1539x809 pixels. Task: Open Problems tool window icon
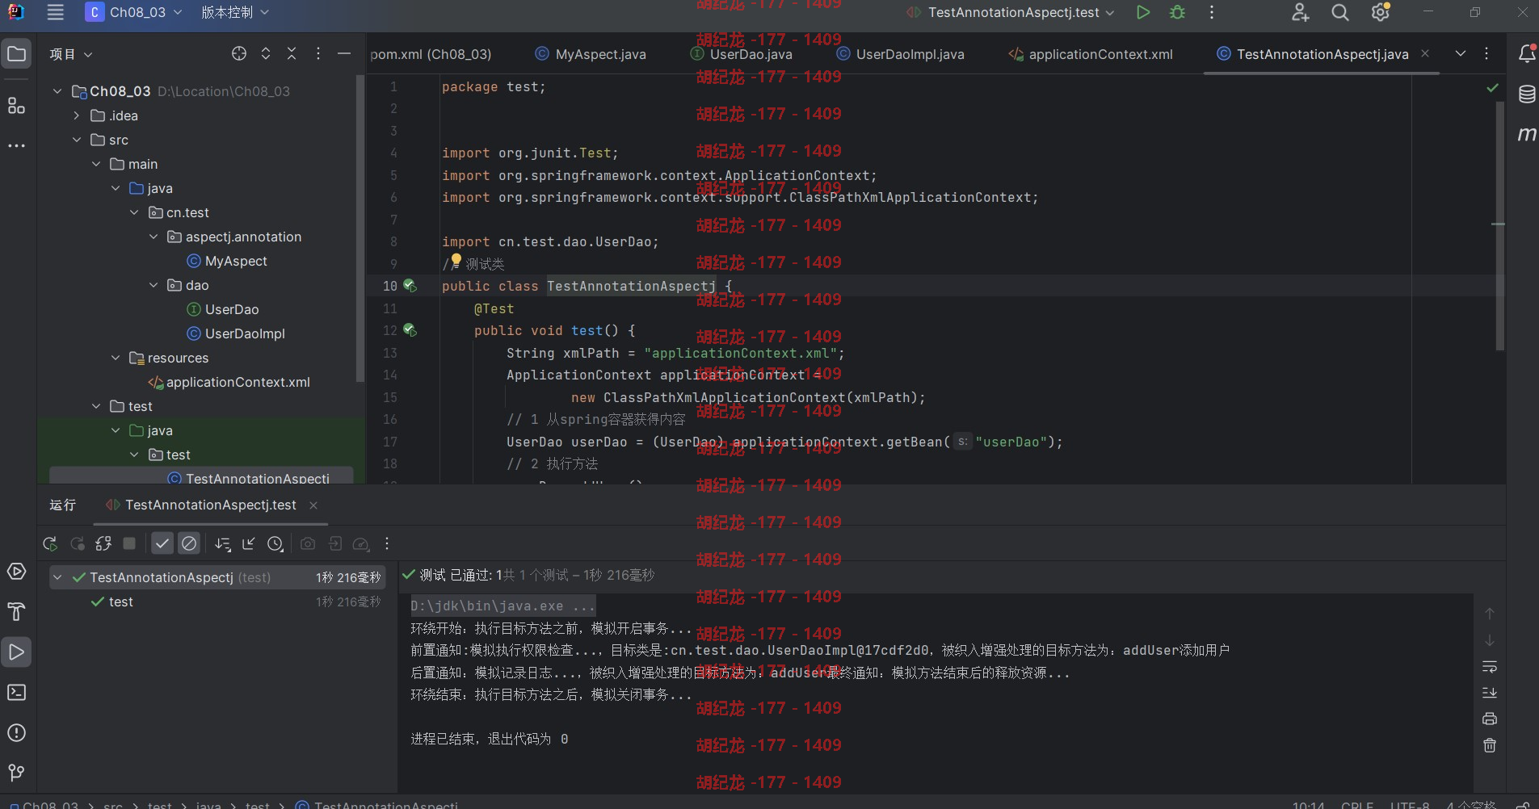coord(16,733)
